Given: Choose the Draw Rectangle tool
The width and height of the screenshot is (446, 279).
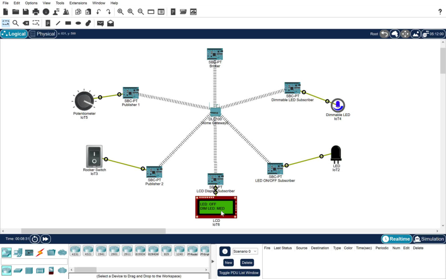Looking at the screenshot, I should [68, 23].
